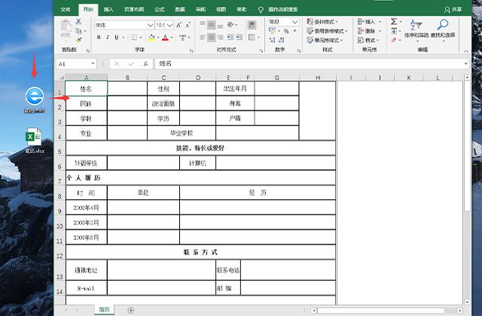Toggle underline formatting
The width and height of the screenshot is (482, 316).
pos(117,38)
